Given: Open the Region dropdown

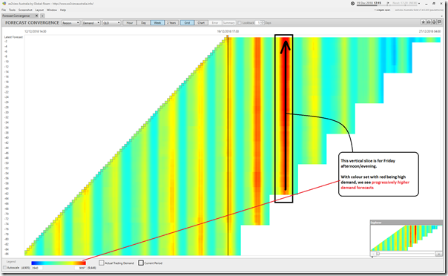Looking at the screenshot, I should tap(71, 22).
